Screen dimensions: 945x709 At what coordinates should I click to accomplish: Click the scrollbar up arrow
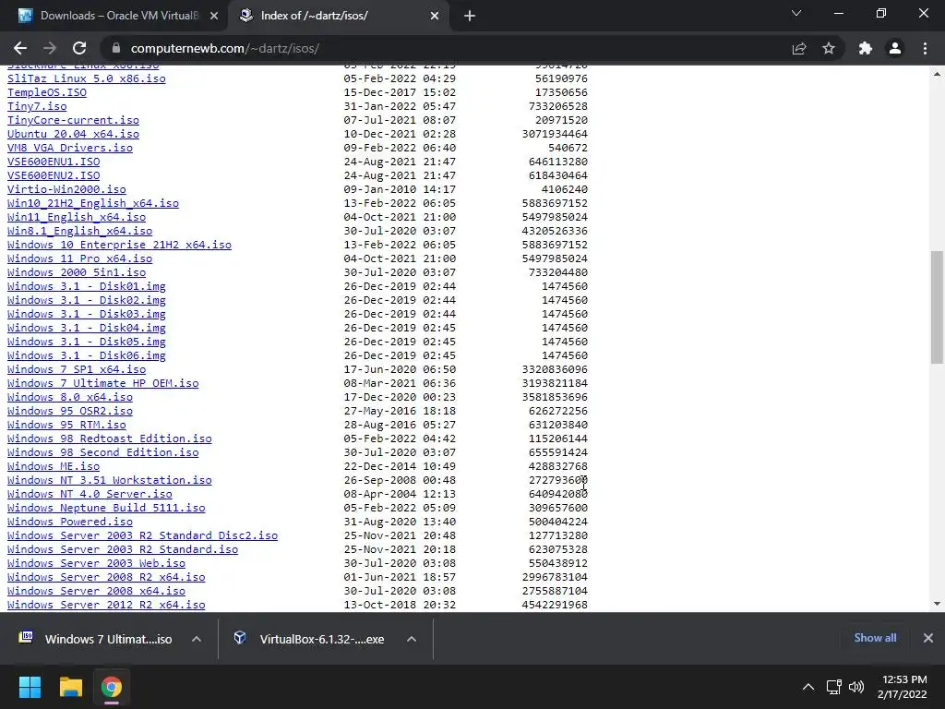[x=938, y=74]
